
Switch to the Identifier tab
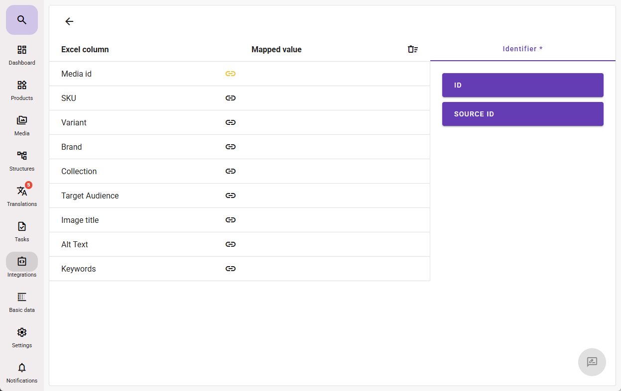522,49
